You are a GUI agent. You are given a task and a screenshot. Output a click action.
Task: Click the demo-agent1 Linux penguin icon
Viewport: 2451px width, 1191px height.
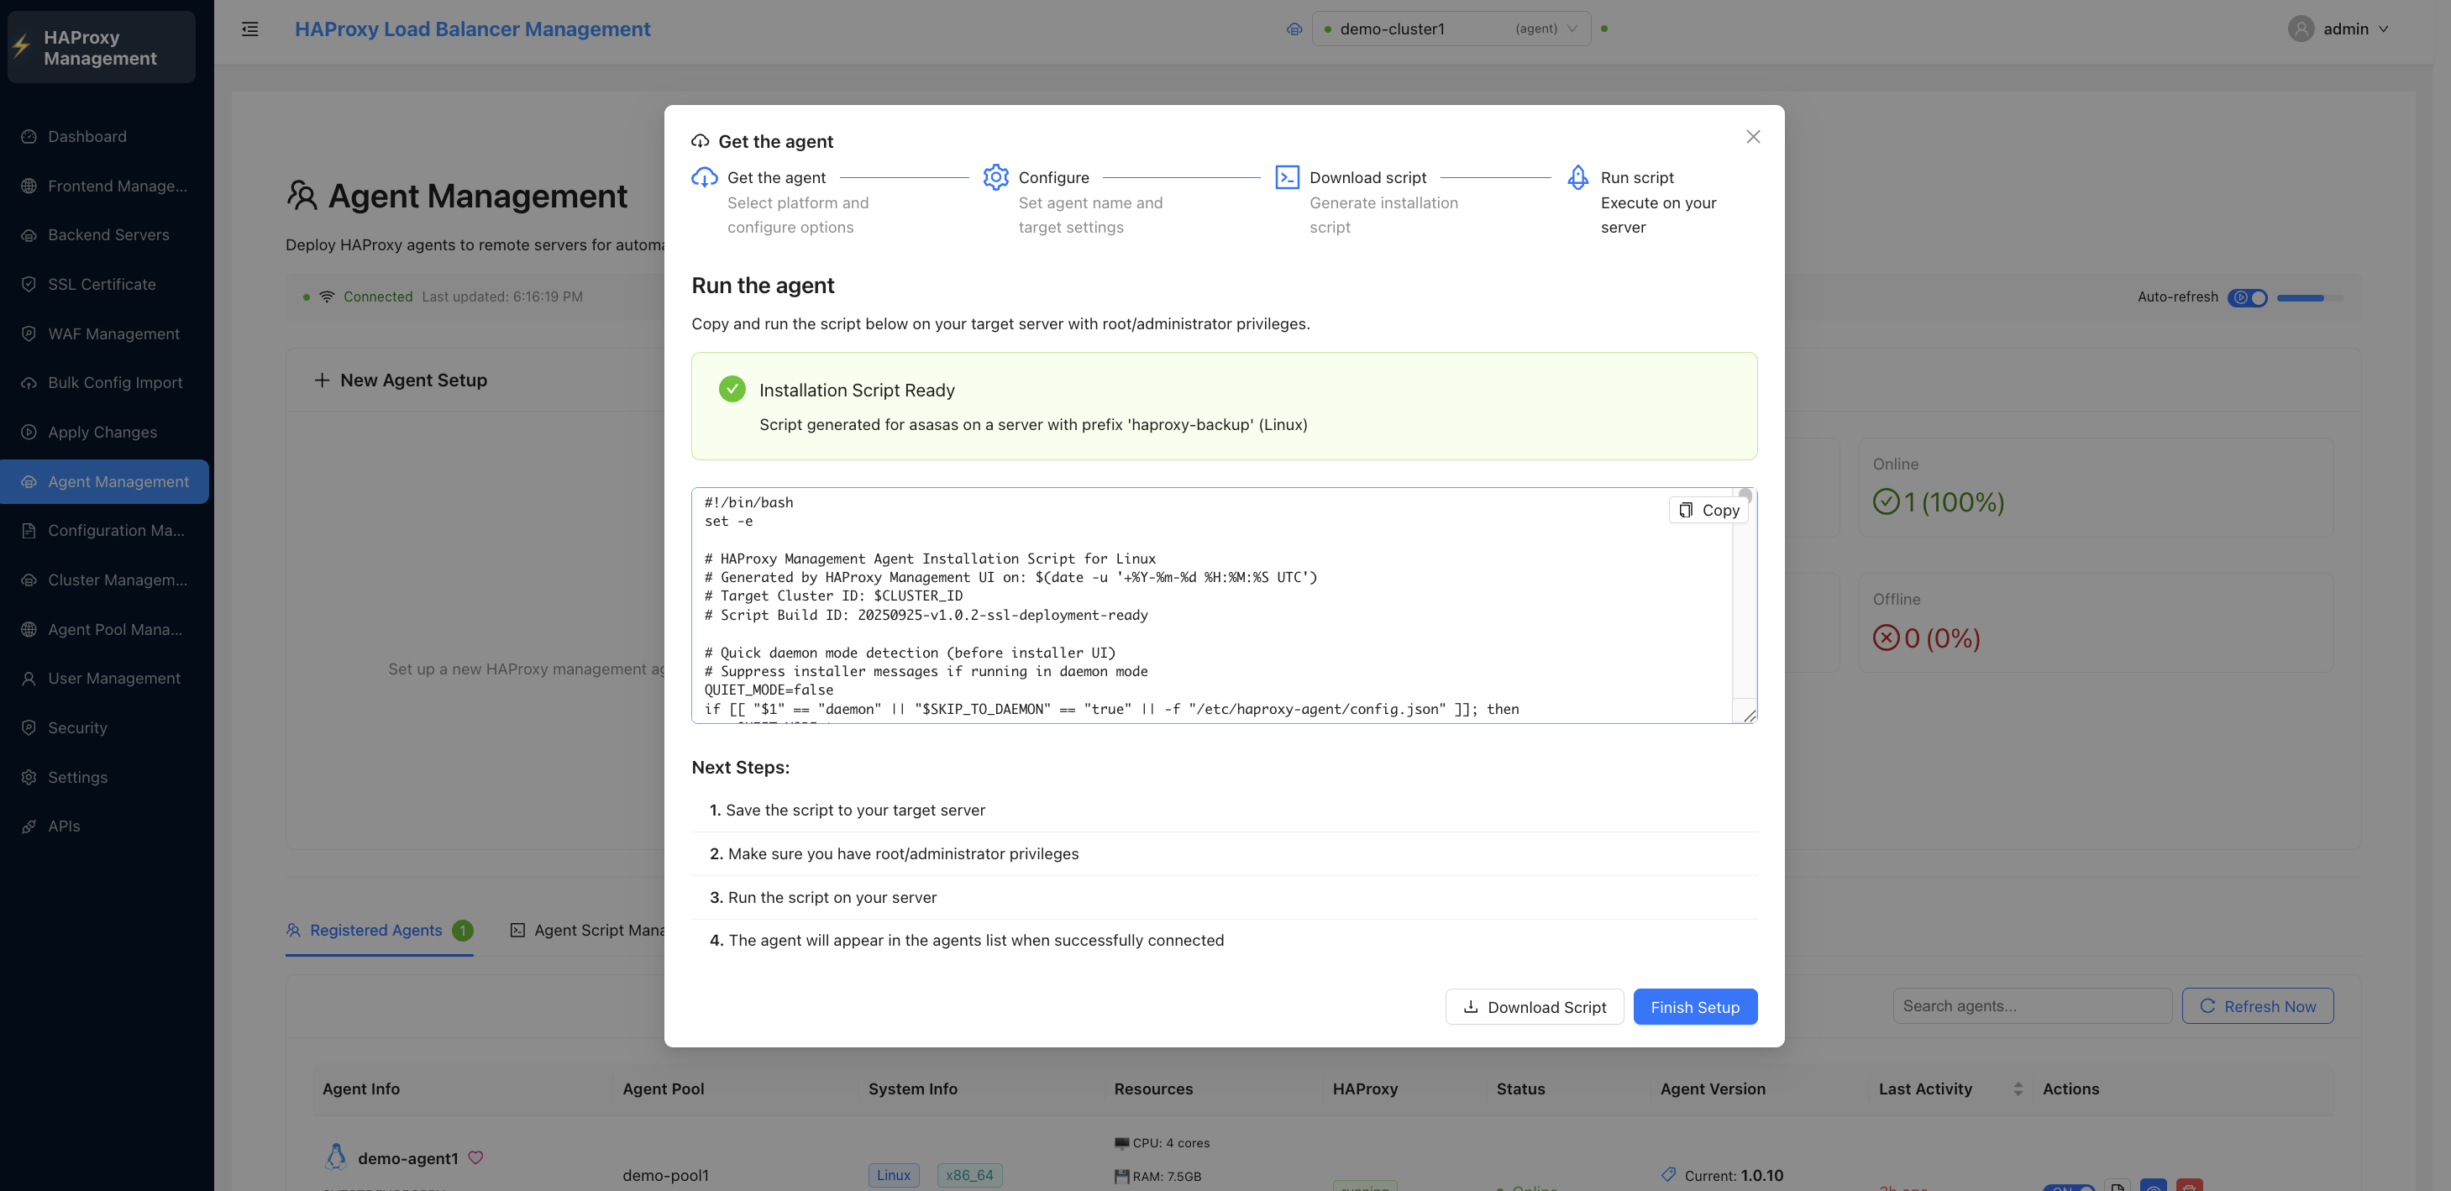click(336, 1156)
